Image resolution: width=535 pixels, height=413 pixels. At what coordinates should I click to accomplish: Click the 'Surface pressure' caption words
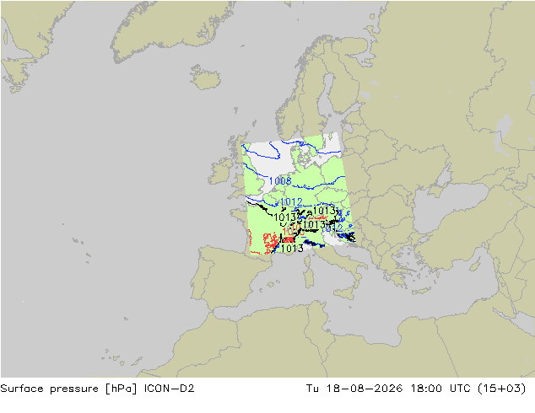(49, 389)
